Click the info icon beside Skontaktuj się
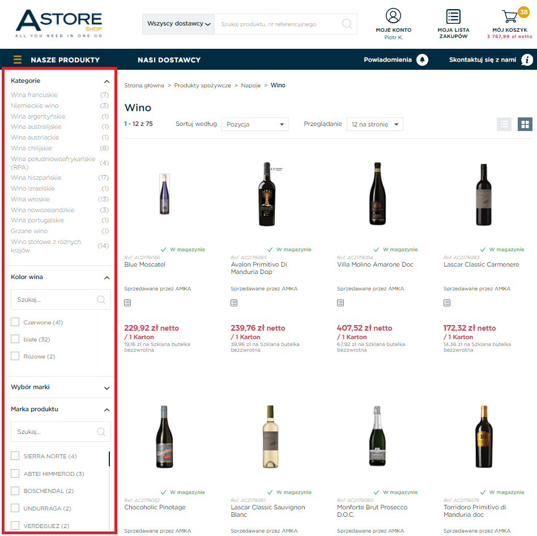537x536 pixels. [x=527, y=60]
